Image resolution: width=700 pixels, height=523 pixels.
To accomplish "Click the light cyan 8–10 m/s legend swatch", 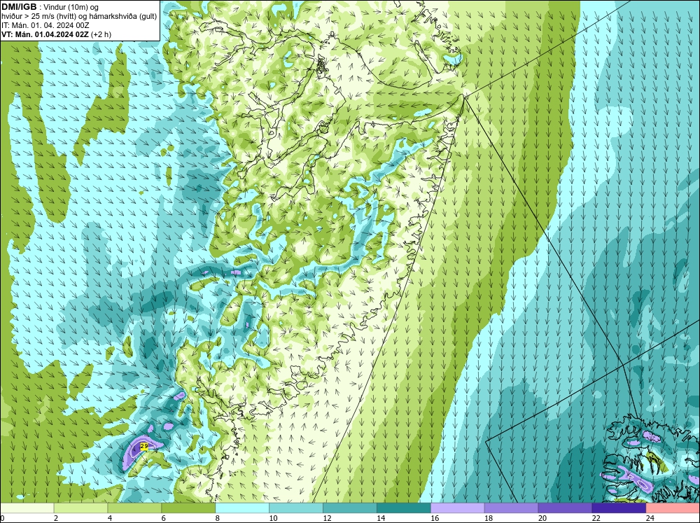I will 242,508.
